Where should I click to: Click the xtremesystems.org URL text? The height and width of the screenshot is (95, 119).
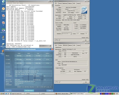tap(19, 47)
